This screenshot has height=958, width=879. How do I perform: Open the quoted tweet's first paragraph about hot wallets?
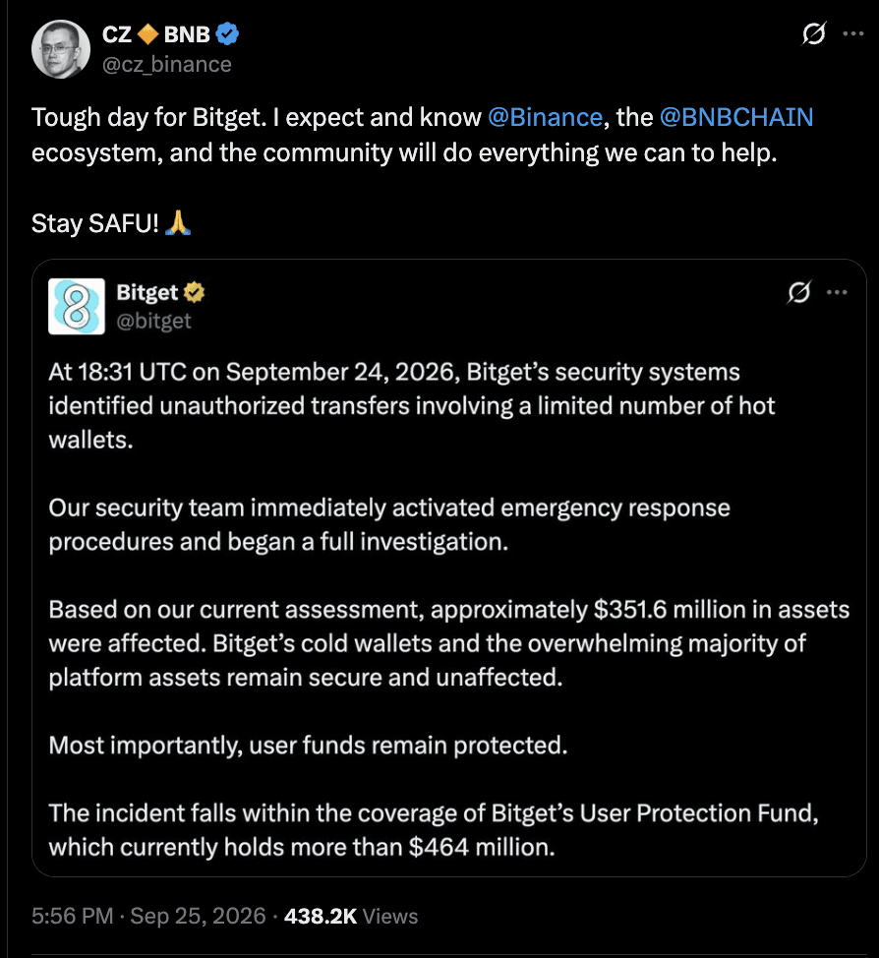click(412, 405)
